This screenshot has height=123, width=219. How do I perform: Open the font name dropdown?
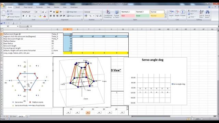34,12
